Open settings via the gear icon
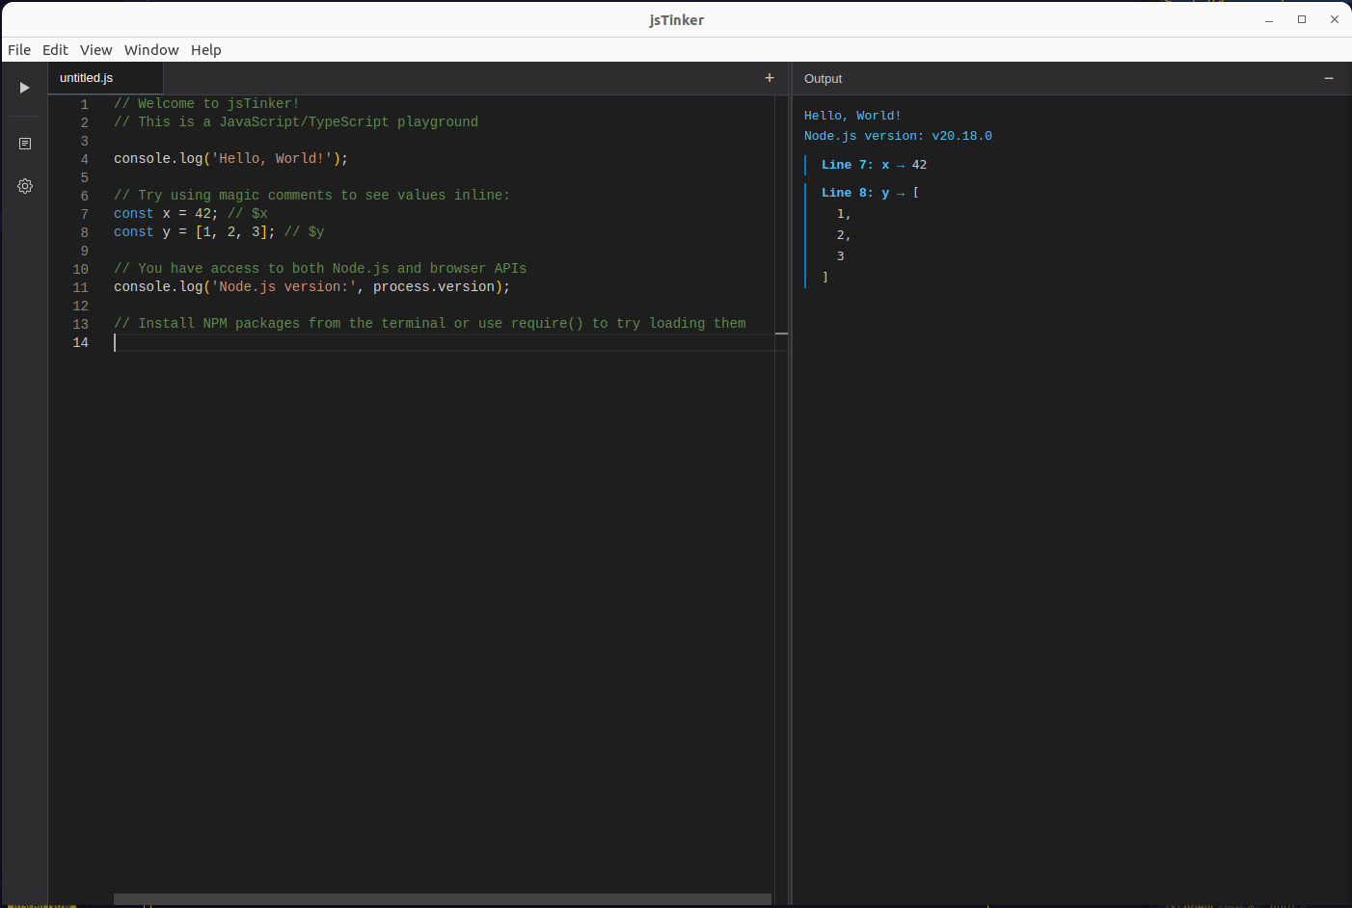This screenshot has width=1352, height=908. point(25,186)
